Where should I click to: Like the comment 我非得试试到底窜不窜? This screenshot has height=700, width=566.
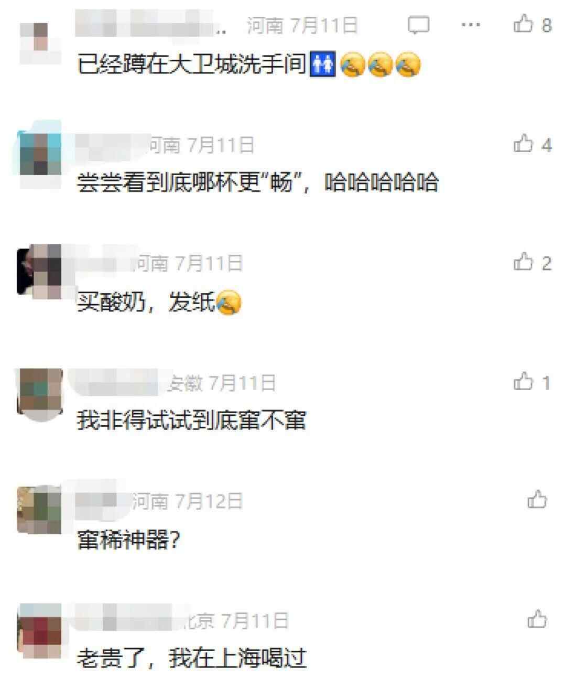coord(523,381)
